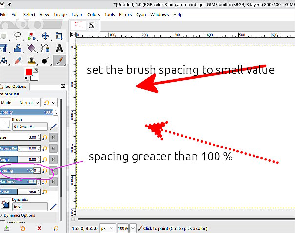Image resolution: width=295 pixels, height=233 pixels.
Task: Toggle the Angle link button
Action: tap(53, 159)
